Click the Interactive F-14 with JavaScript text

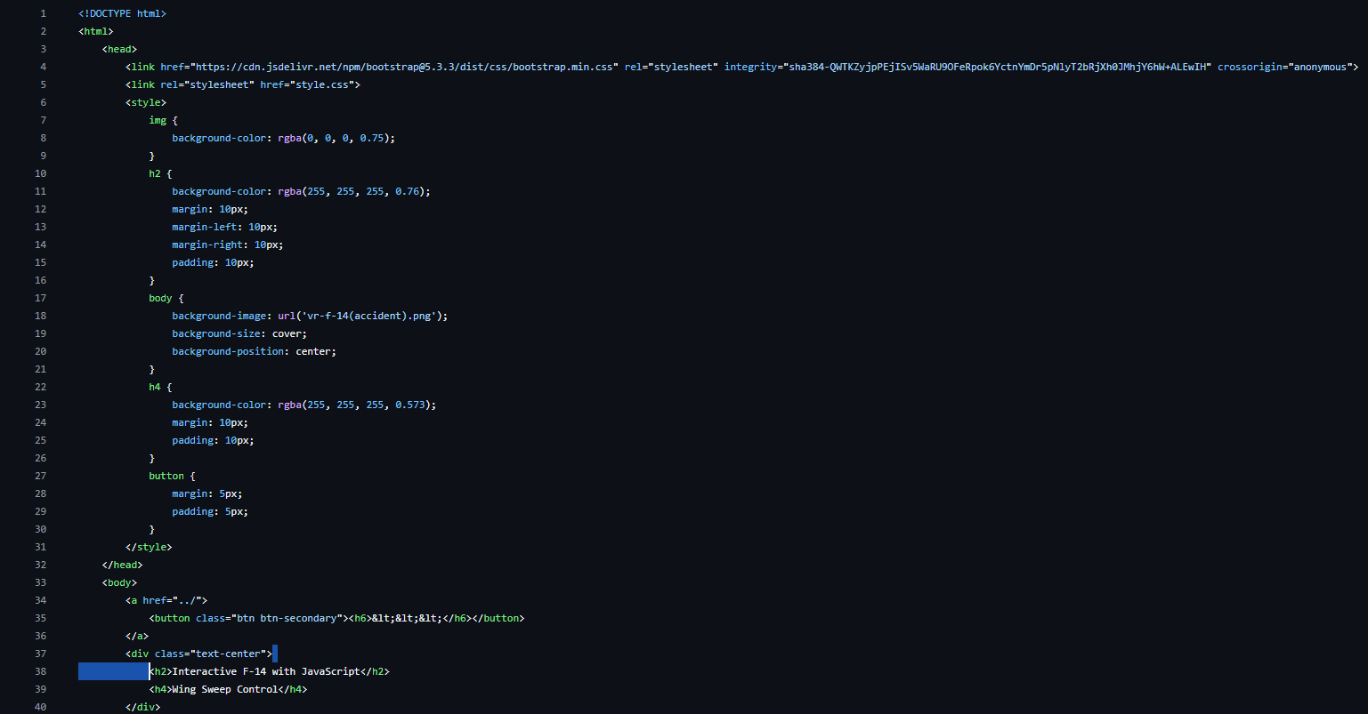point(266,671)
